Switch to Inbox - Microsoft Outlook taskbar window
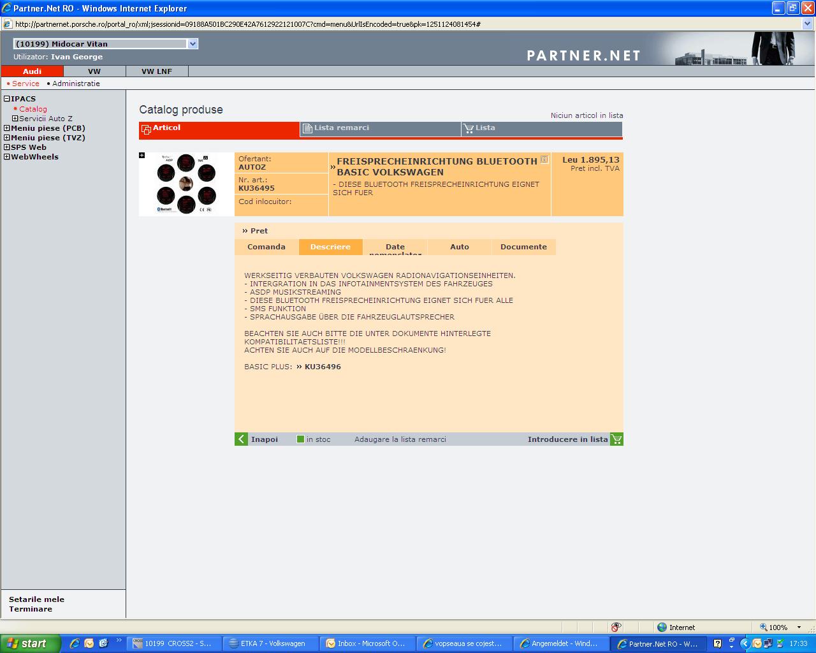The width and height of the screenshot is (816, 653). point(368,643)
